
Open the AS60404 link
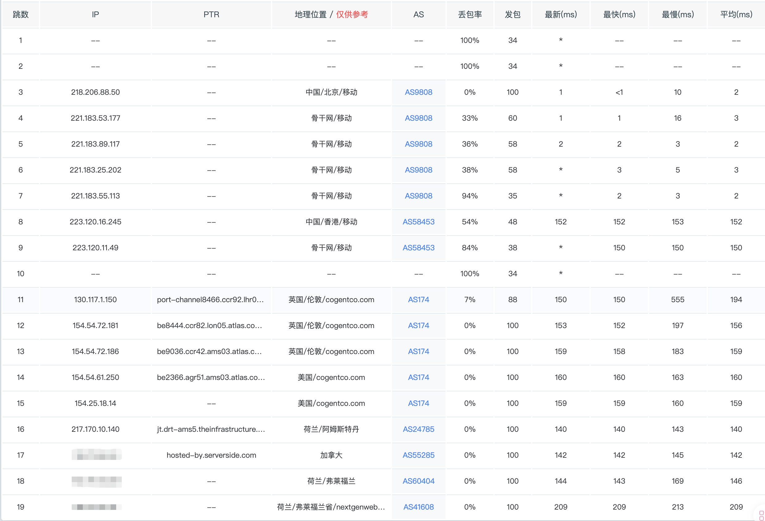[418, 481]
